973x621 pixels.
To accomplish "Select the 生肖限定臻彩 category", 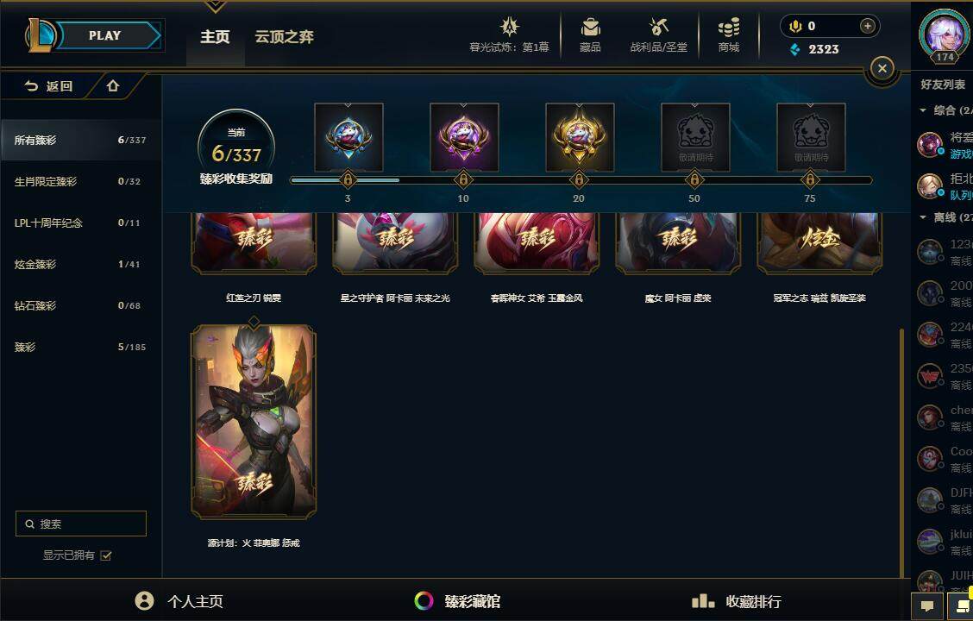I will coord(81,182).
